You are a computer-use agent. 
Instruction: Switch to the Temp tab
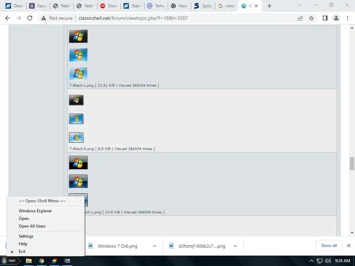click(156, 6)
